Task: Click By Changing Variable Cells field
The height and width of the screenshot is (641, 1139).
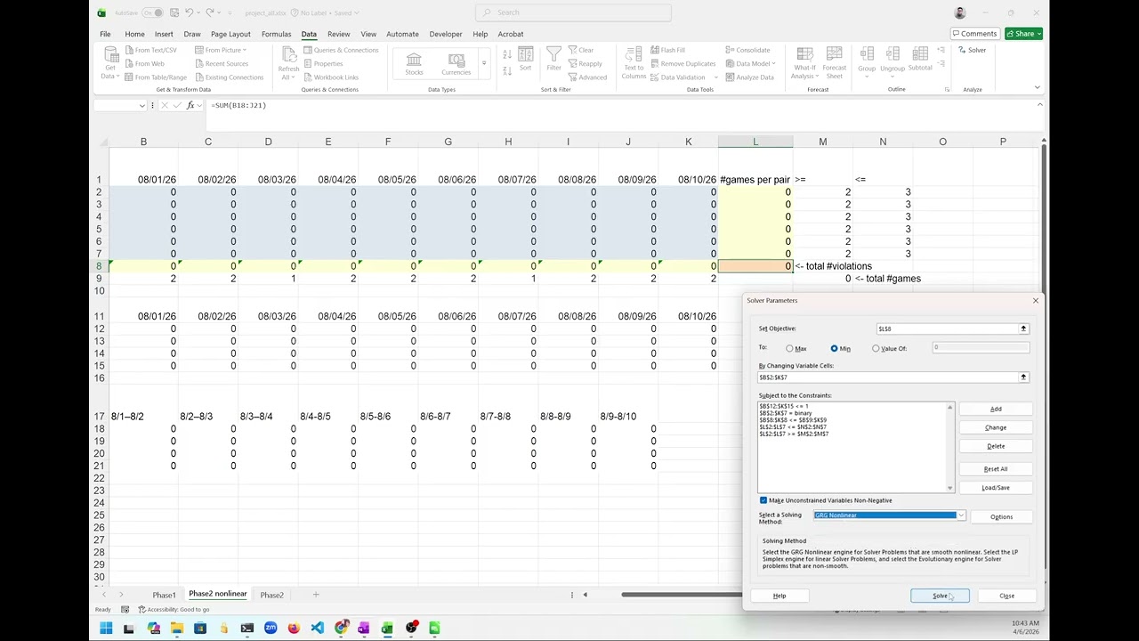Action: coord(888,377)
